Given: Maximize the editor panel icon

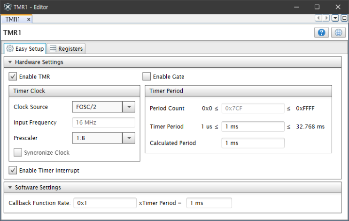Looking at the screenshot, I should click(x=344, y=18).
